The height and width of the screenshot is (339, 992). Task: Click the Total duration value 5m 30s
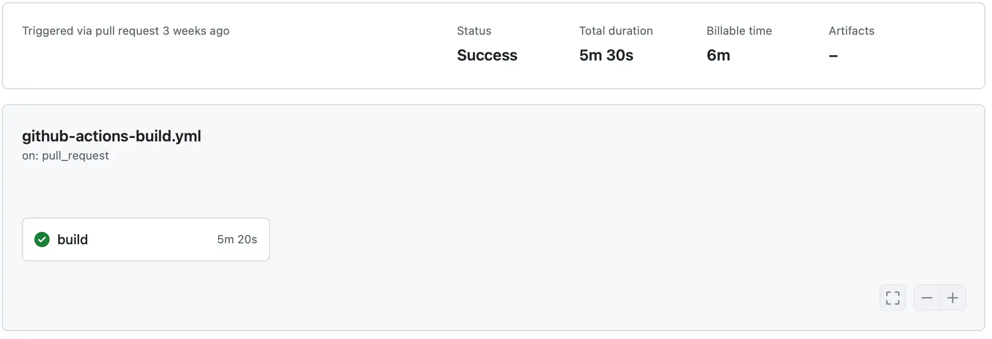pos(606,55)
